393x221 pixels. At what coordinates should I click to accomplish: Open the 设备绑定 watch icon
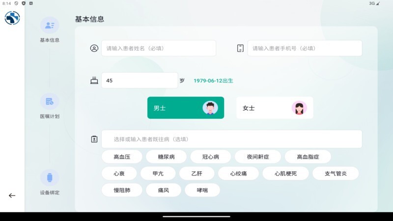(50, 178)
